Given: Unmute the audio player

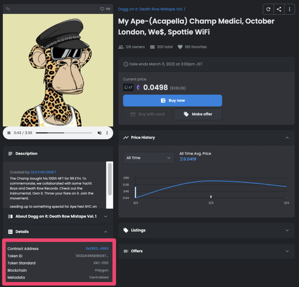Looking at the screenshot, I should coord(99,133).
